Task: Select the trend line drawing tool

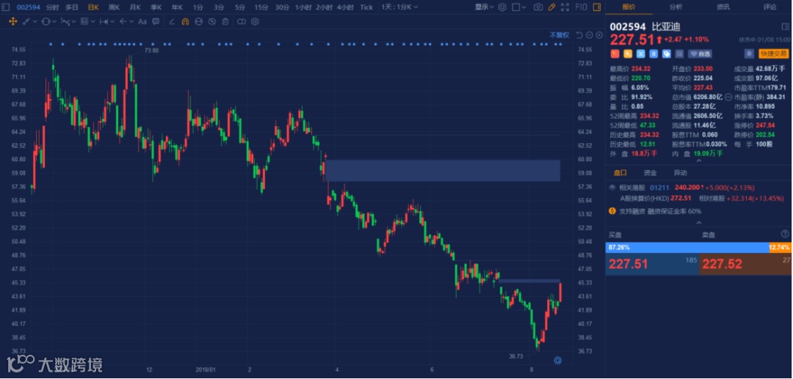Action: (26, 22)
